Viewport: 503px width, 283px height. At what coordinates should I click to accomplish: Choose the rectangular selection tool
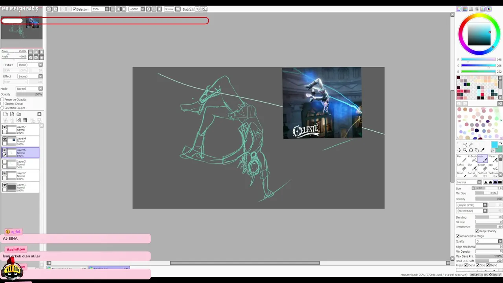pos(459,145)
